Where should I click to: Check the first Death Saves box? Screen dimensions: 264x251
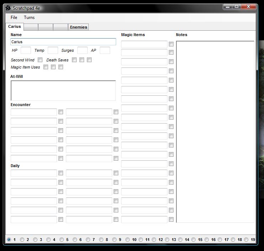[x=74, y=60]
